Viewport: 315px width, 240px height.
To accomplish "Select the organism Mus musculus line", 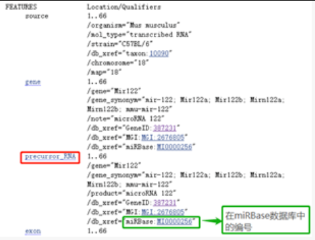I will tap(133, 25).
